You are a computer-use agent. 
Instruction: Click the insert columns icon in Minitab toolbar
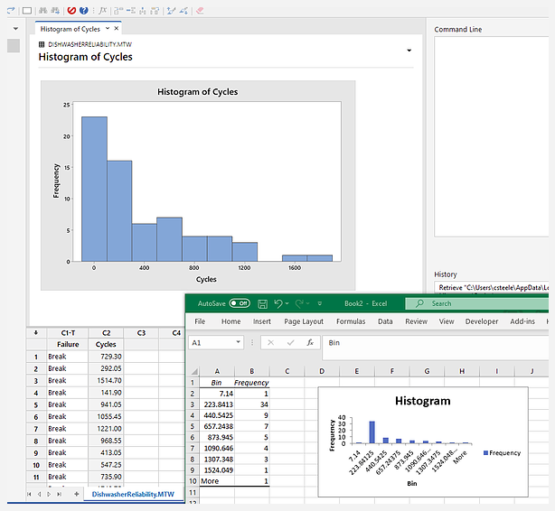(143, 11)
